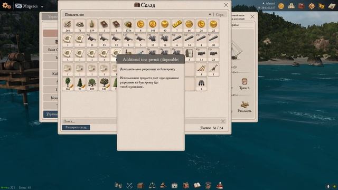
Task: Select the cannon stack with quantity 12
Action: coord(116,40)
